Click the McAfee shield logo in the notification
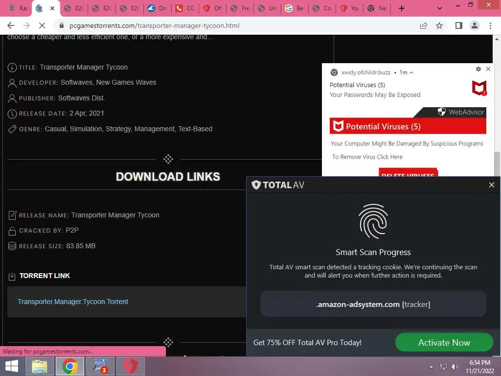 pos(479,88)
